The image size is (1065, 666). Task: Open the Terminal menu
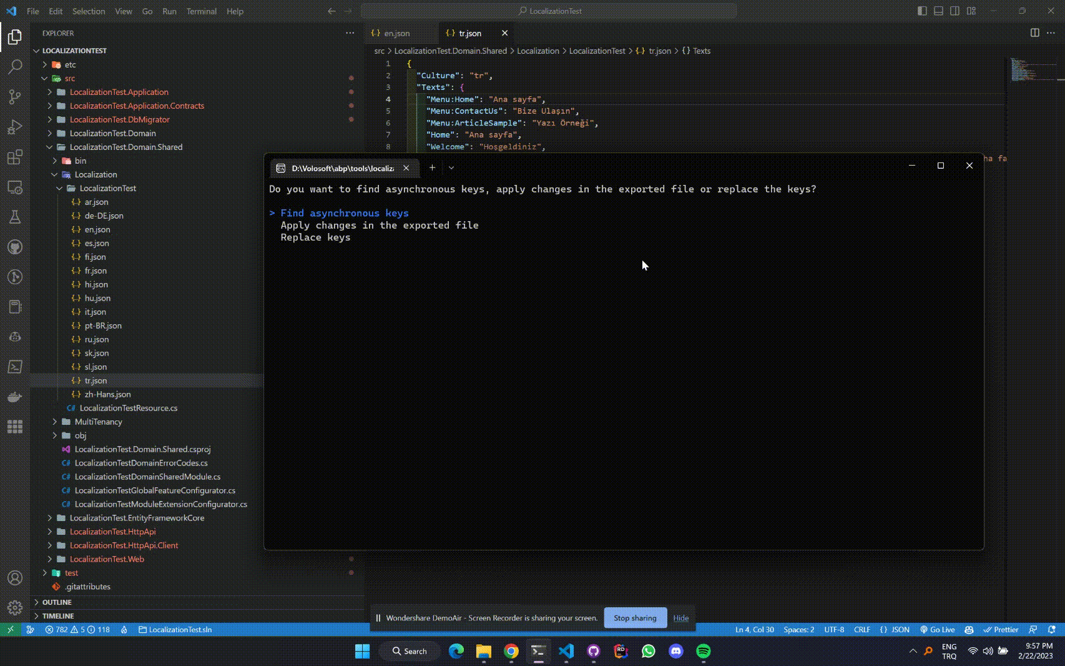(201, 11)
